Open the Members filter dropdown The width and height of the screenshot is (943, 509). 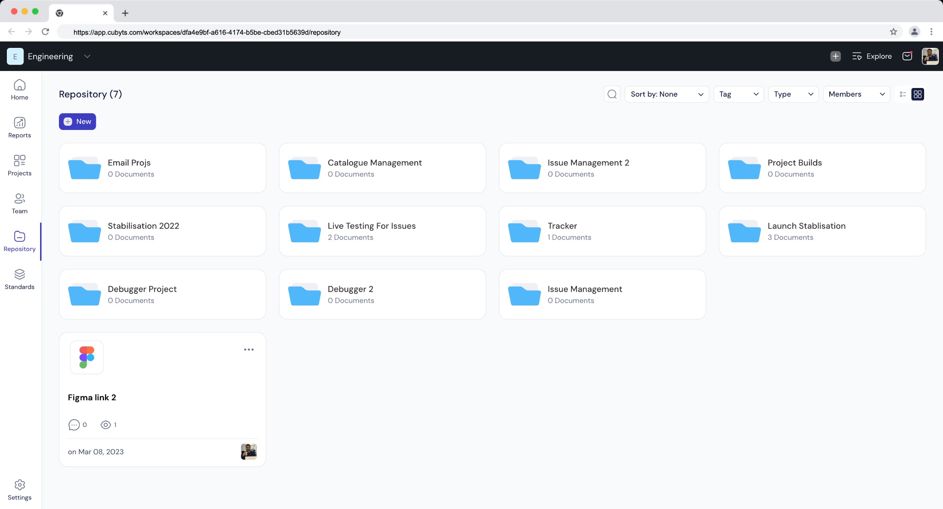(x=856, y=94)
